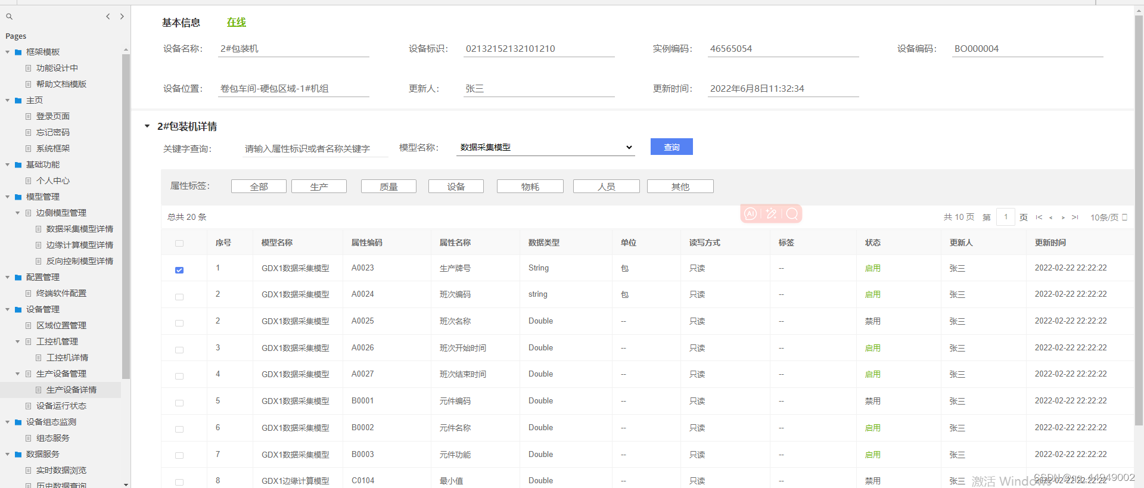Click the page icon next to 组态服务

click(x=28, y=438)
